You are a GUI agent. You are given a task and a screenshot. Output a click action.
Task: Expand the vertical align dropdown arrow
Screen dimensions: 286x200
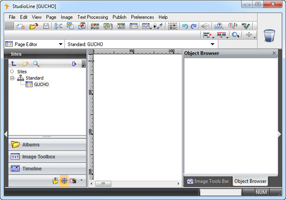point(227,38)
